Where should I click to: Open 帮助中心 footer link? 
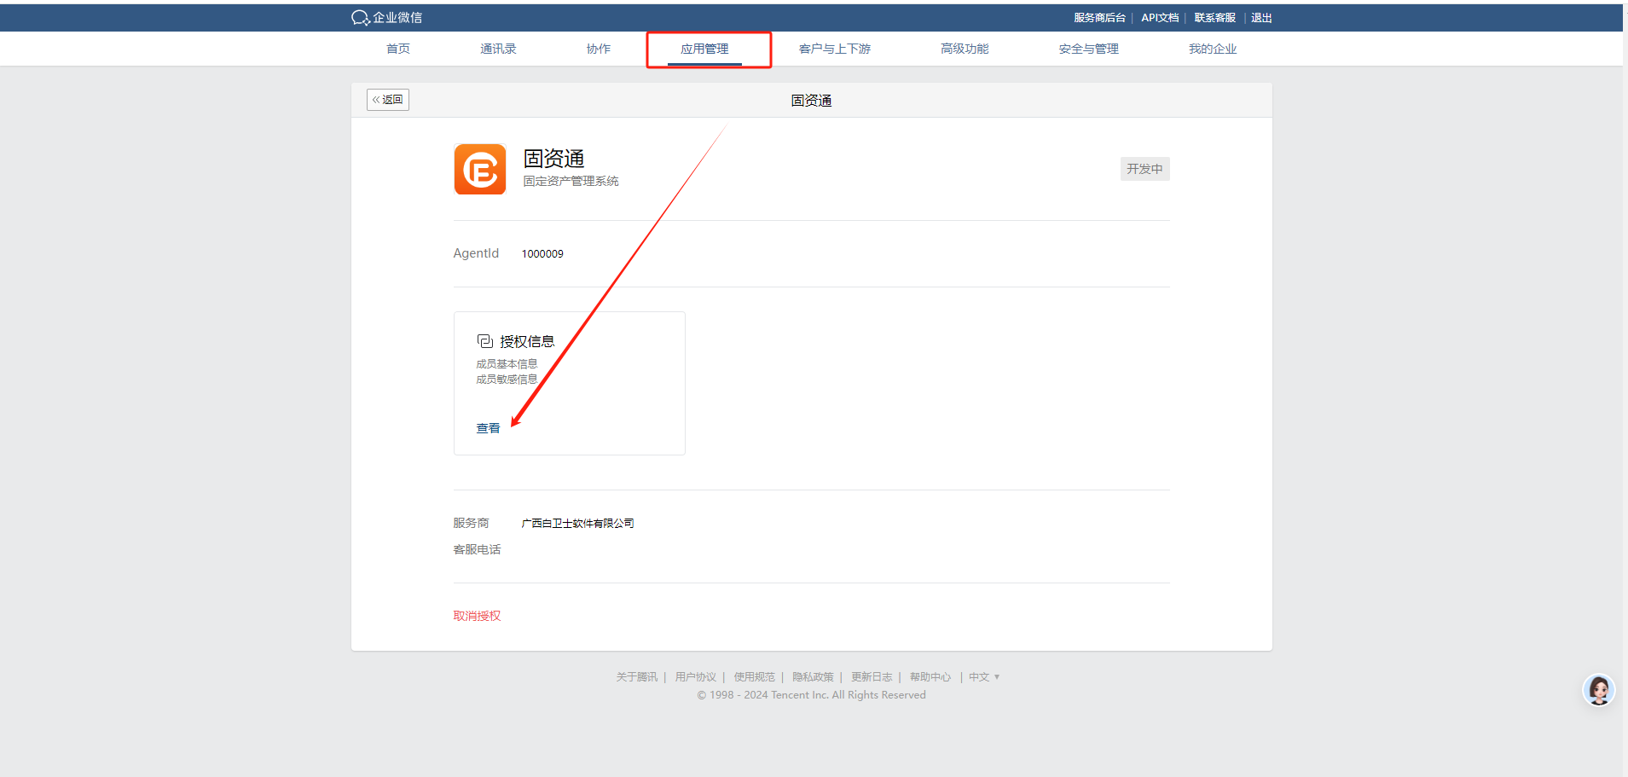click(x=930, y=677)
